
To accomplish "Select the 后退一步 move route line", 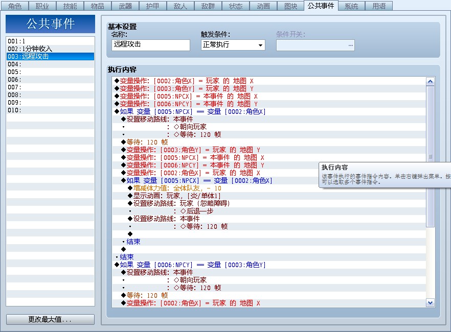I will (269, 211).
